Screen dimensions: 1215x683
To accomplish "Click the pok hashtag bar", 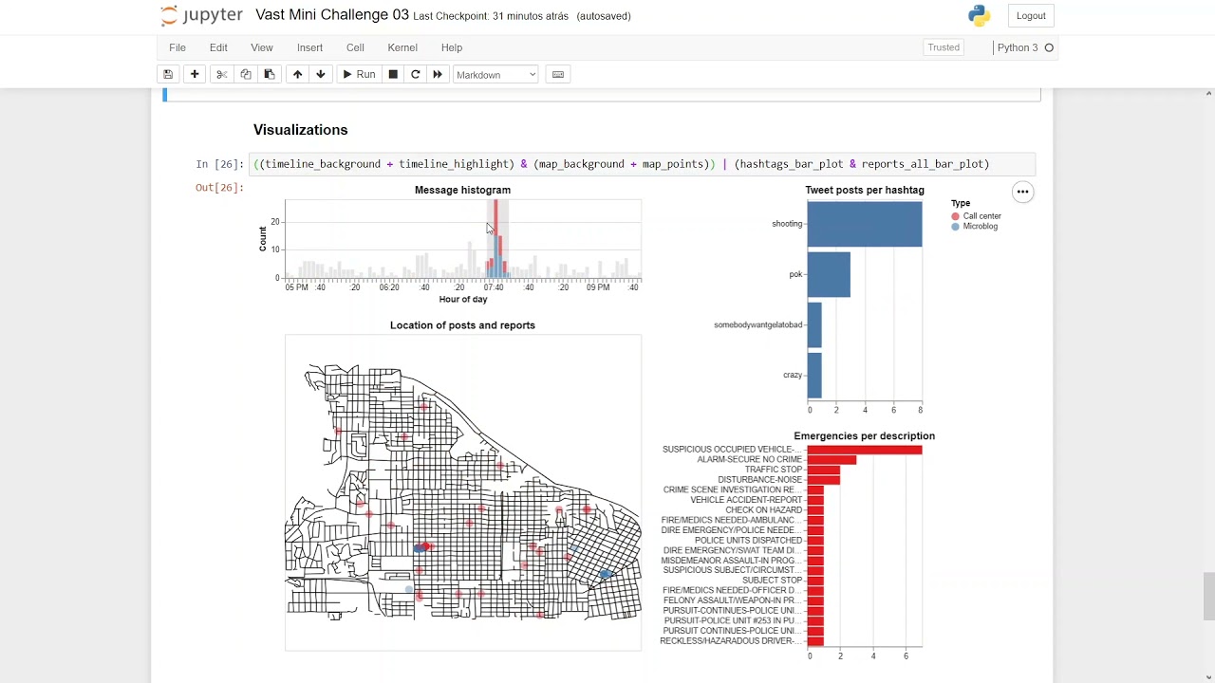I will click(829, 274).
